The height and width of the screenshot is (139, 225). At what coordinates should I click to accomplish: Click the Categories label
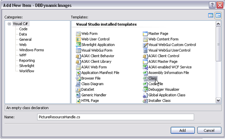pos(13,17)
